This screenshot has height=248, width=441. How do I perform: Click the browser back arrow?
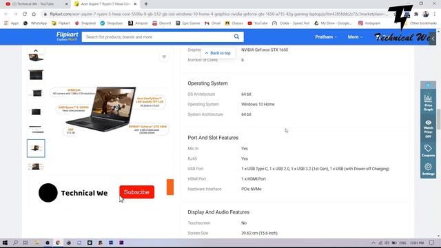pyautogui.click(x=6, y=14)
